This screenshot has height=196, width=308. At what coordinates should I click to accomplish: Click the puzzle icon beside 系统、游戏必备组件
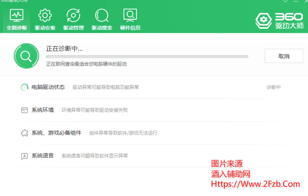[x=25, y=133]
